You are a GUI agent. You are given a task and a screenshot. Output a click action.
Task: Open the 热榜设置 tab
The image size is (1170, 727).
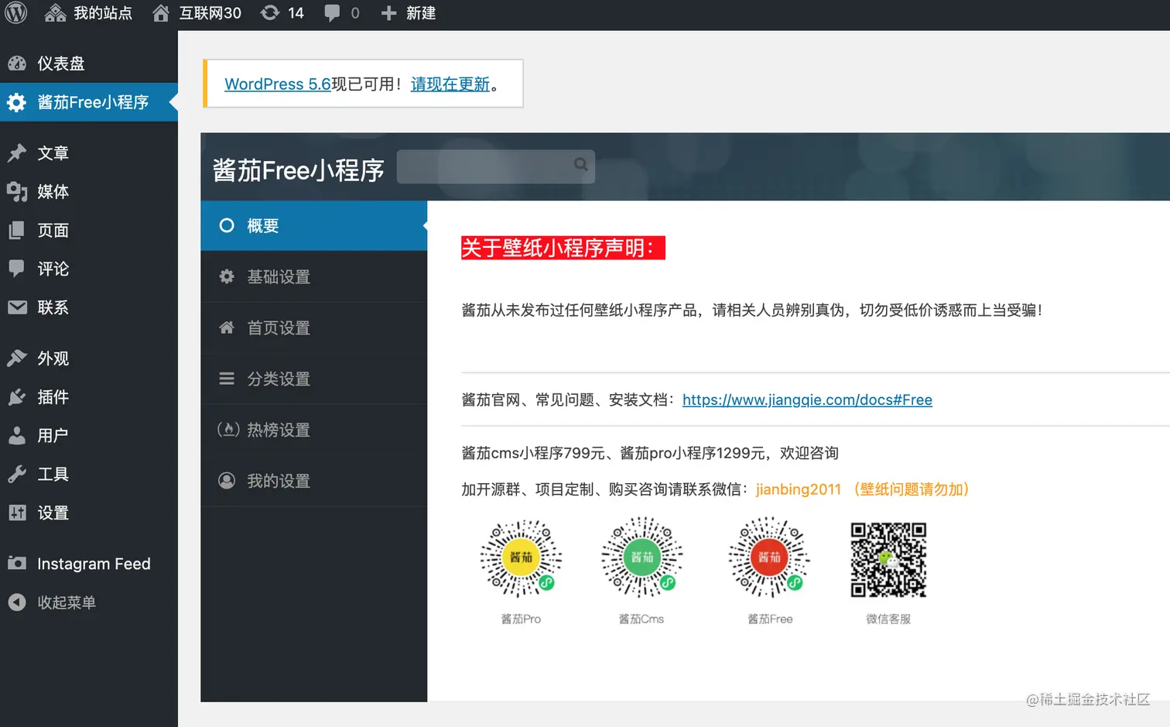coord(313,430)
